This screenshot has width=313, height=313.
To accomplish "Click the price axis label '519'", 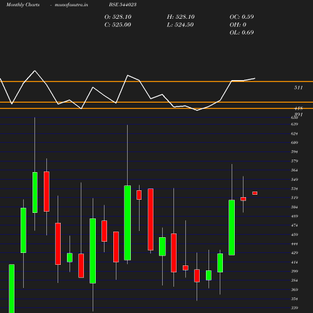I will [x=294, y=198].
